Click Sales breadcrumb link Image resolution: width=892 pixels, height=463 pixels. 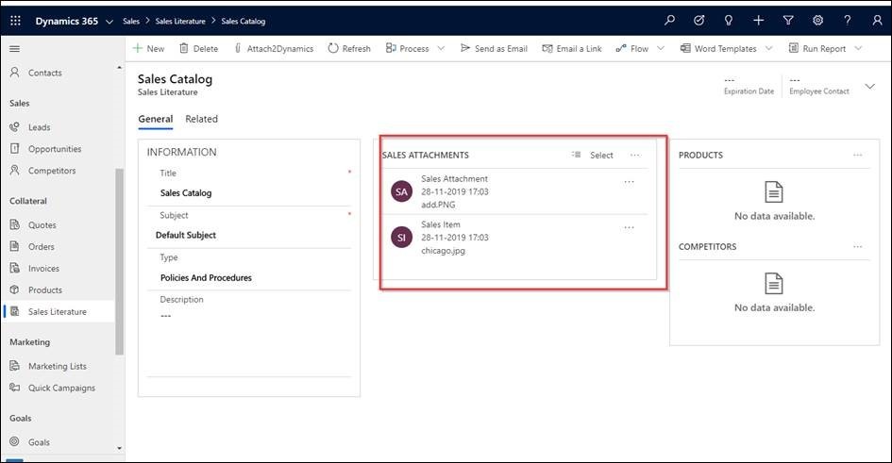pos(131,21)
